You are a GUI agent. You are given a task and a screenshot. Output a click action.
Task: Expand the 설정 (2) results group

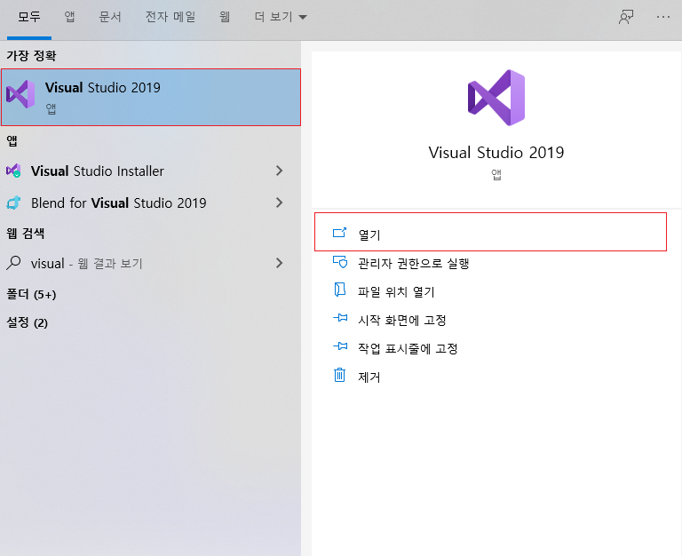(27, 322)
